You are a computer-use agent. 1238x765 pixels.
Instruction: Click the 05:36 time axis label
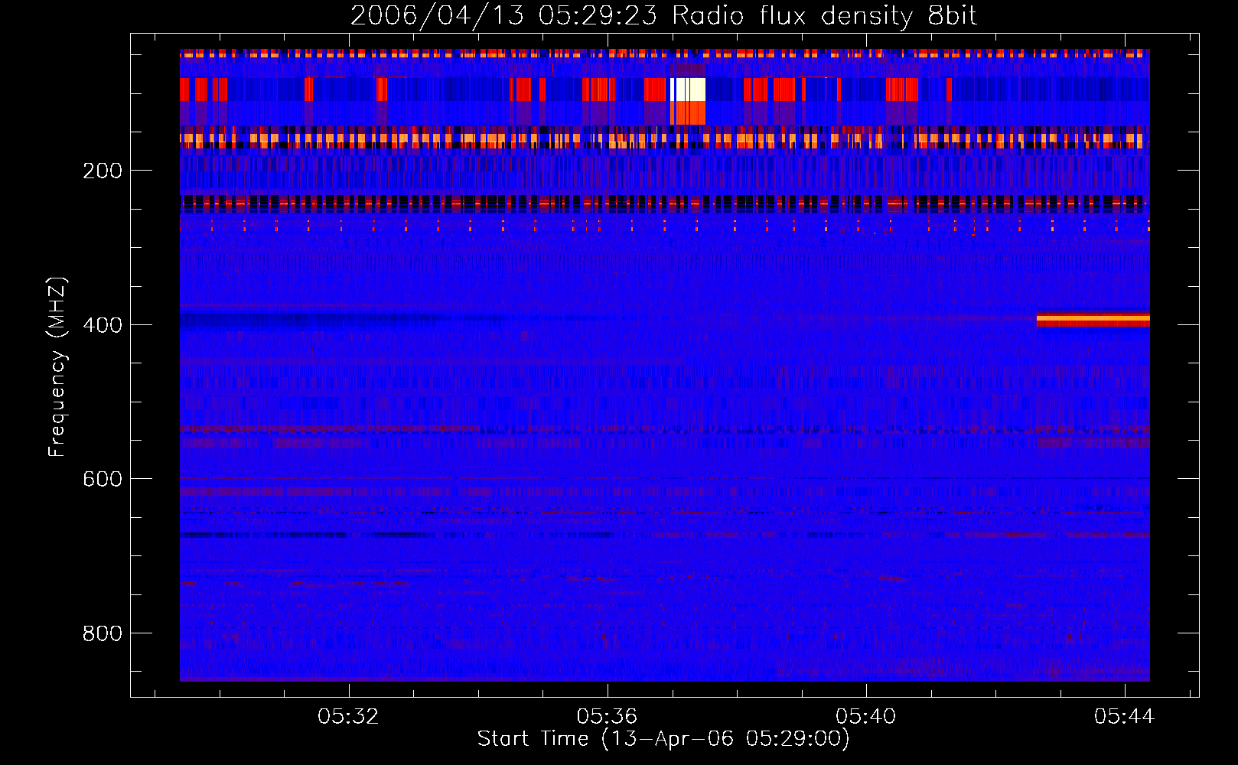(608, 717)
